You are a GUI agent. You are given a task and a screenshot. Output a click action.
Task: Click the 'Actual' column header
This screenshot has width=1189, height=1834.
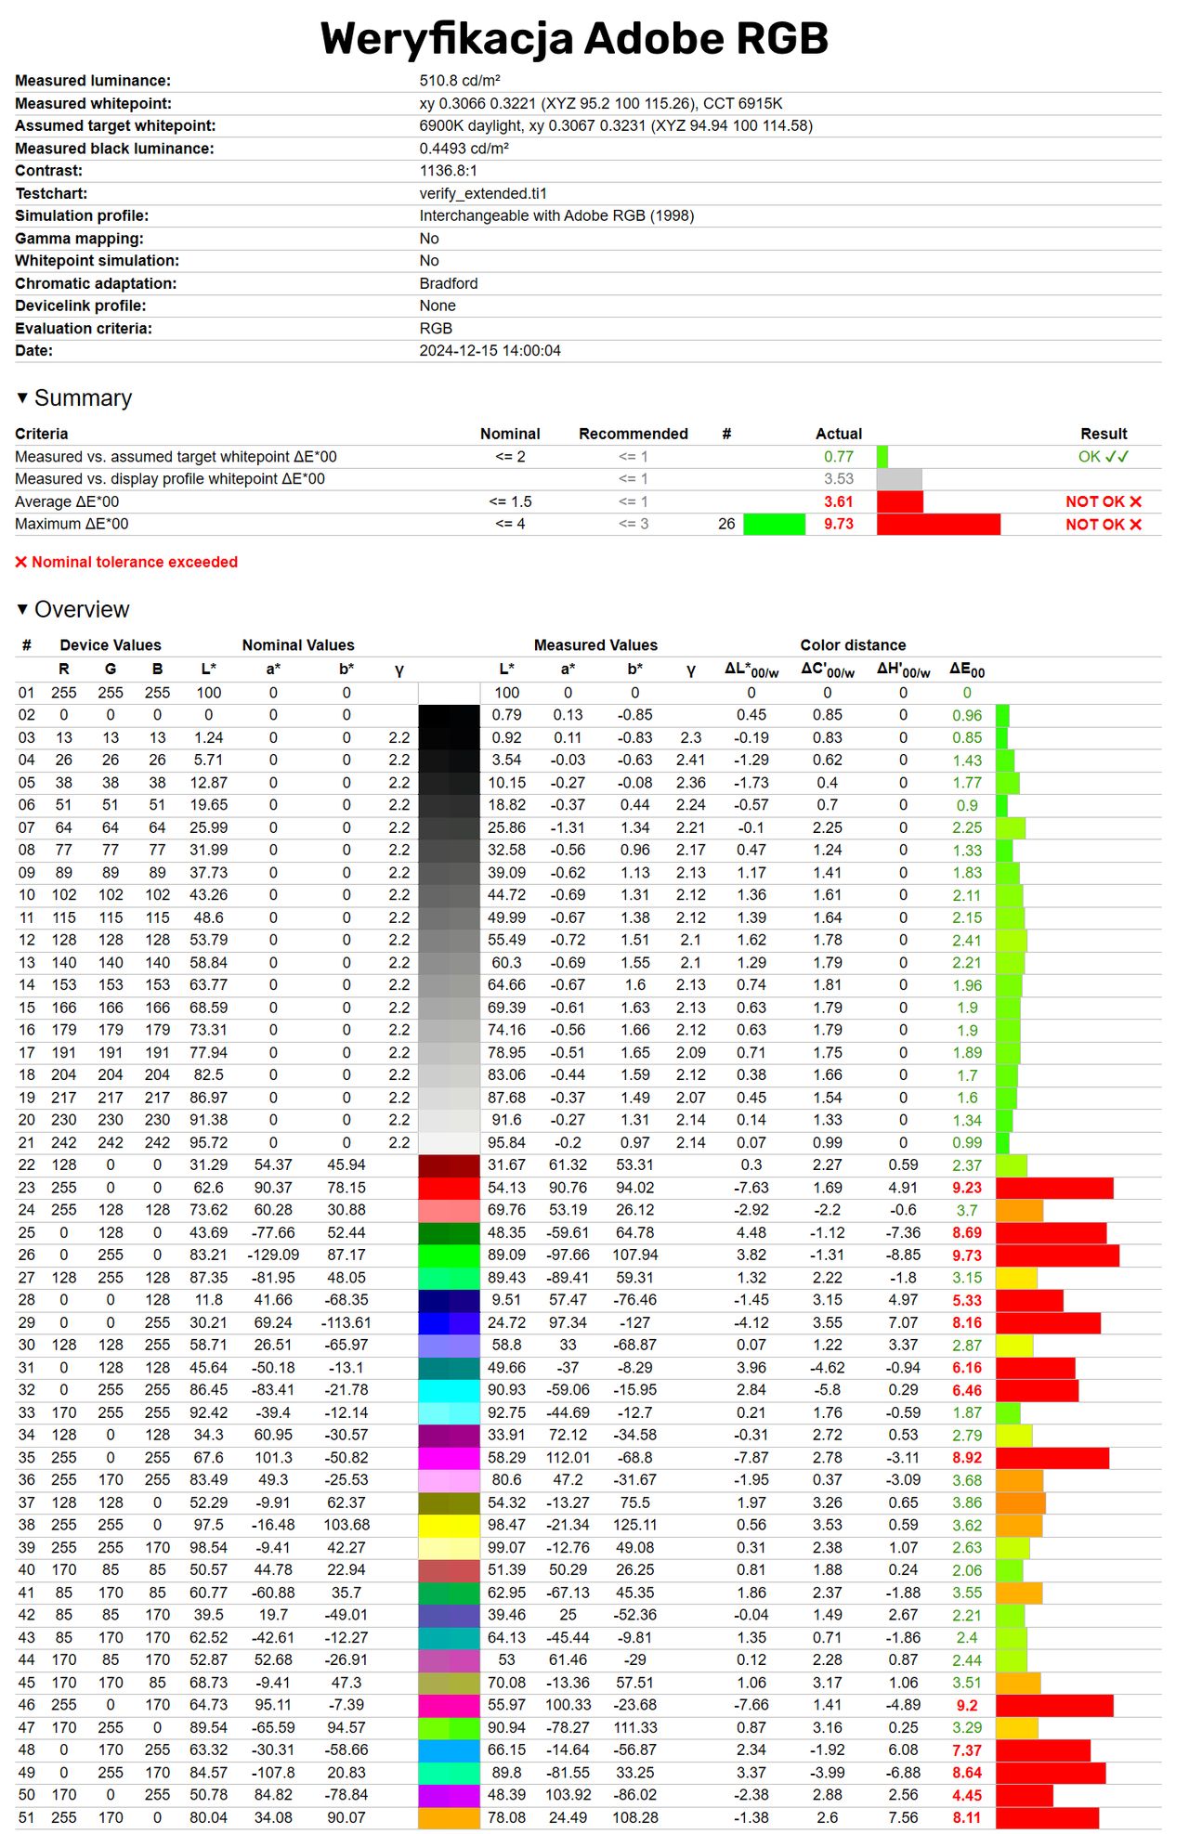(839, 434)
